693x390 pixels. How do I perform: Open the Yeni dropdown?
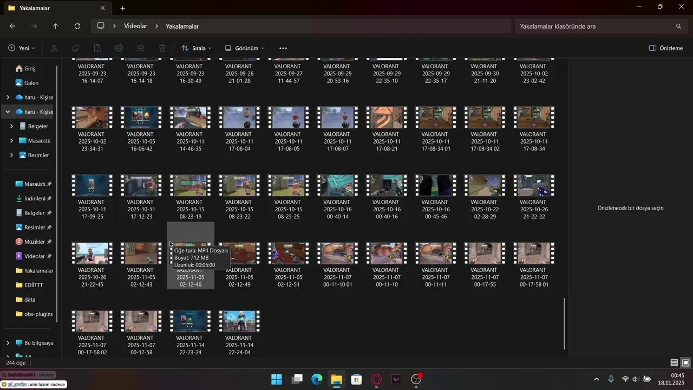tap(22, 48)
